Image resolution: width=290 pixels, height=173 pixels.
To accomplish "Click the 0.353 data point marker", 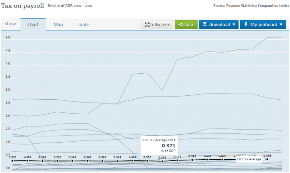I will (12, 161).
